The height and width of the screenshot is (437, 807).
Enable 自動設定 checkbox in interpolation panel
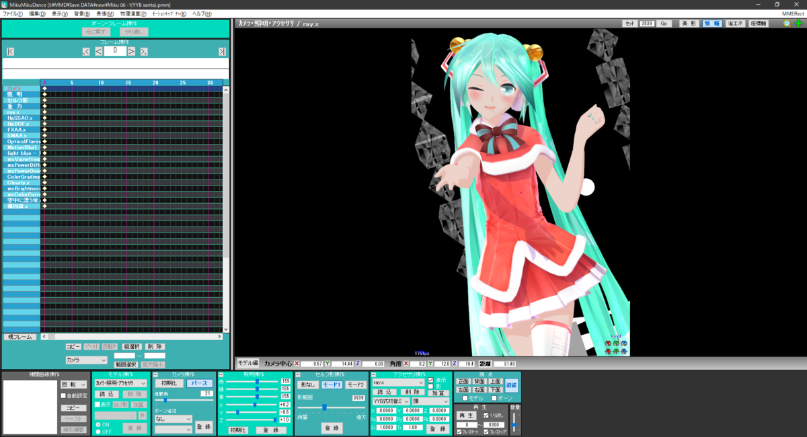(63, 396)
